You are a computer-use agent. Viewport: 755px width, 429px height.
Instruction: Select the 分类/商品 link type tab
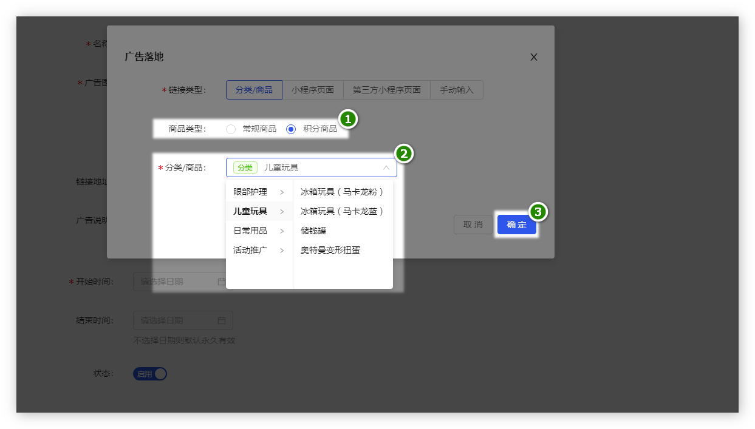pos(254,90)
